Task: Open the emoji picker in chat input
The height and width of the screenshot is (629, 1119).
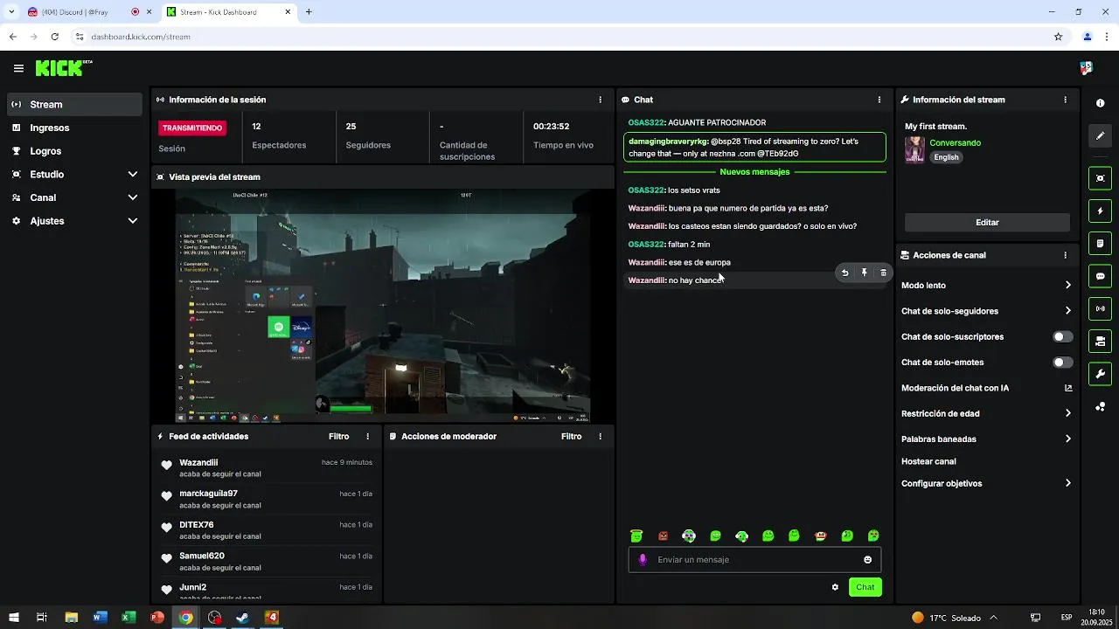Action: (867, 560)
